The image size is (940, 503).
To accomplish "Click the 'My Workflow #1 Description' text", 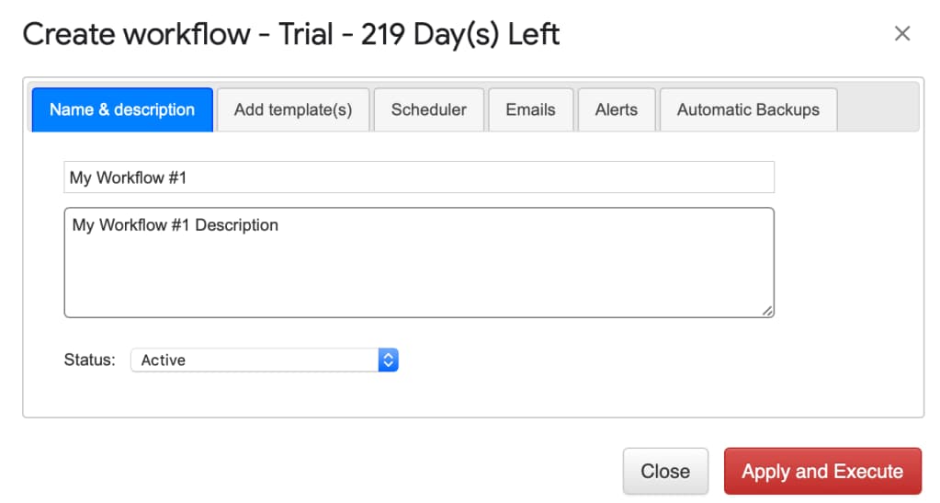I will (x=176, y=224).
